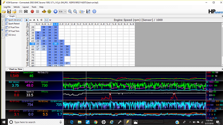Open the Vehicle menu
This screenshot has height=125, width=223.
[x=16, y=7]
